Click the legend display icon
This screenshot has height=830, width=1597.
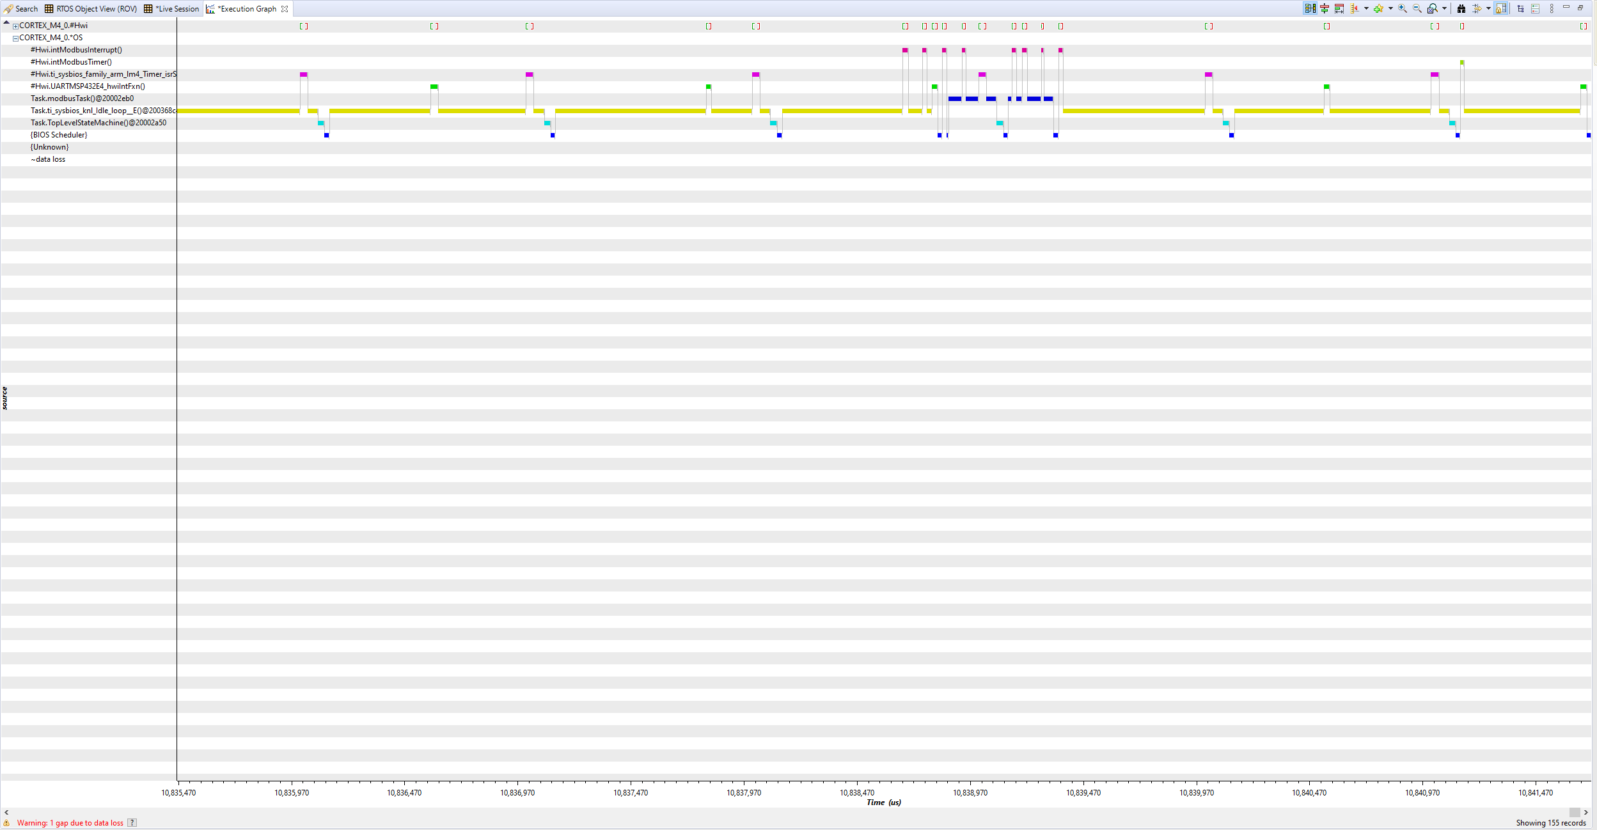tap(1535, 8)
